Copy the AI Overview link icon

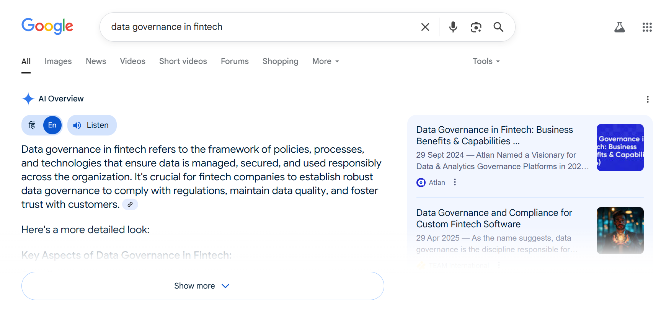point(130,204)
